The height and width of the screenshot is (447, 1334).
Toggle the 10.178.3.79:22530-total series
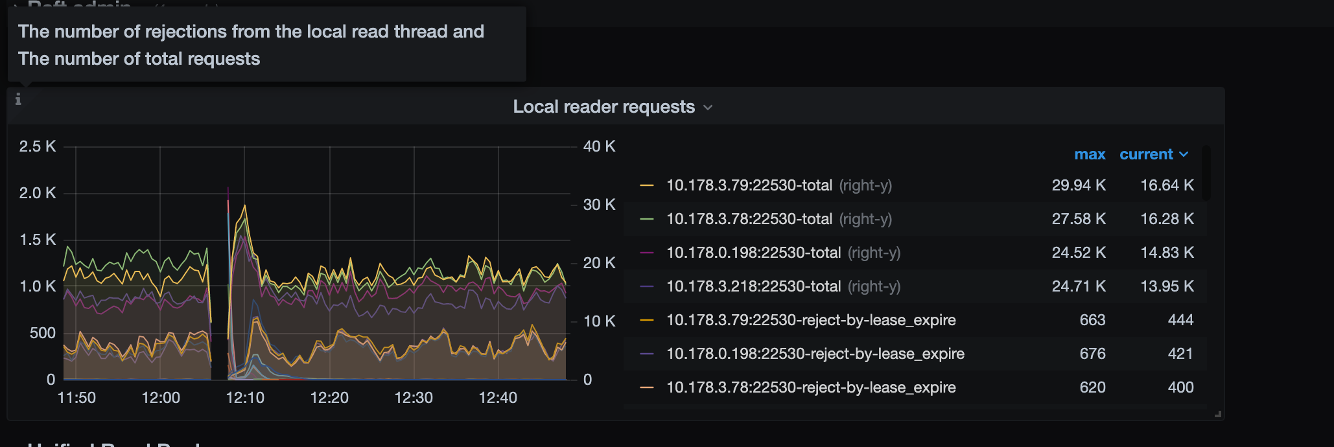coord(749,185)
